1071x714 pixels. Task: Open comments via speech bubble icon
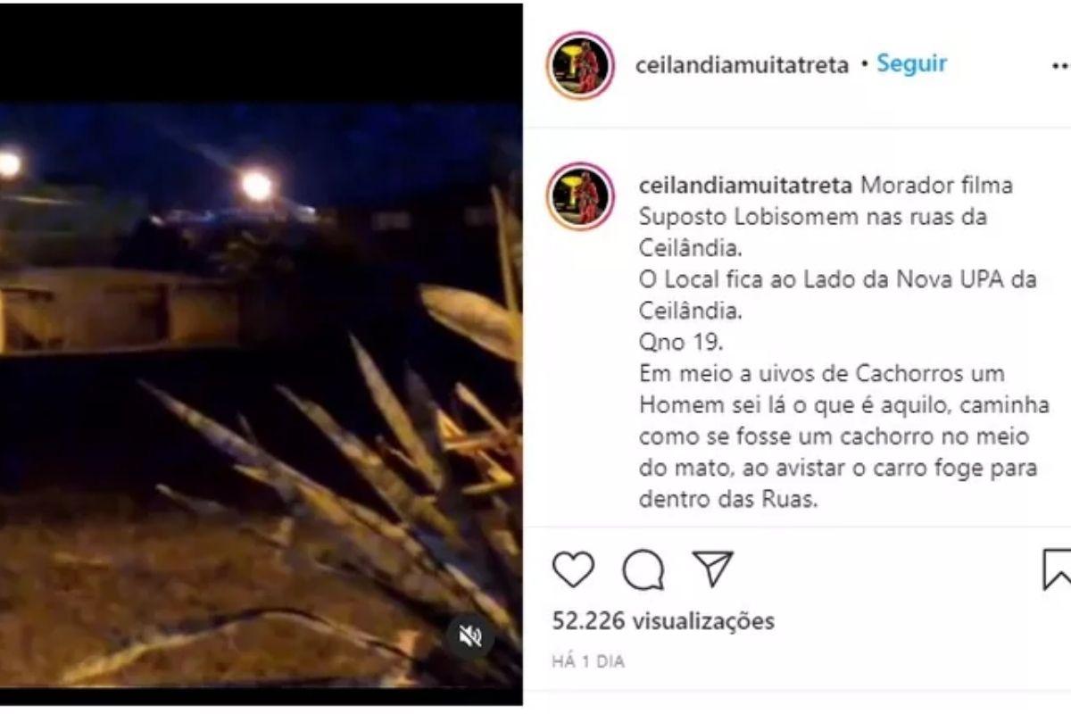pos(643,569)
